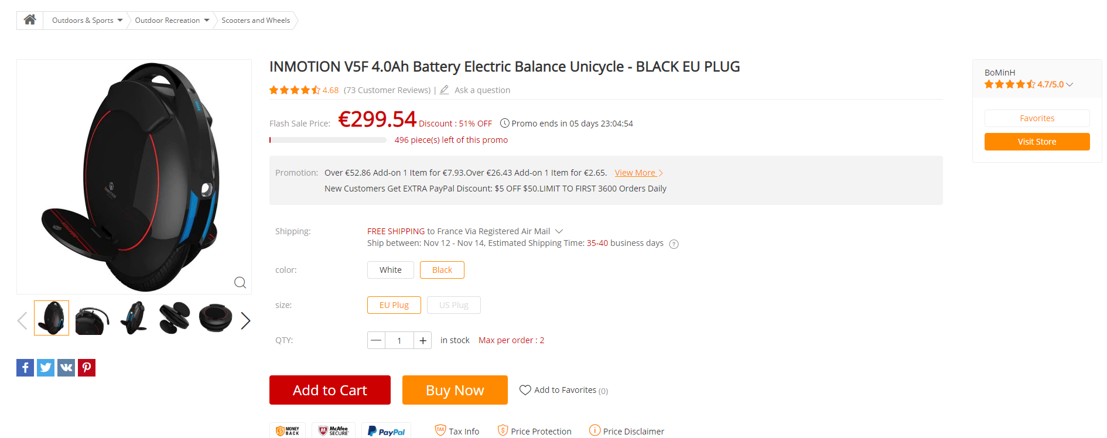
Task: Open the shipping method dropdown arrow
Action: pos(559,231)
